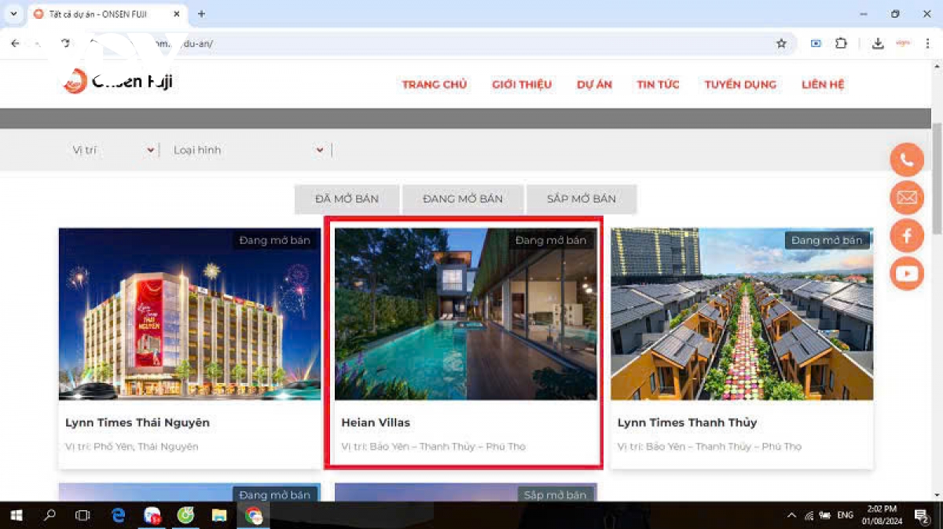Open the chat app icon with red badge
Image resolution: width=943 pixels, height=529 pixels.
(152, 516)
